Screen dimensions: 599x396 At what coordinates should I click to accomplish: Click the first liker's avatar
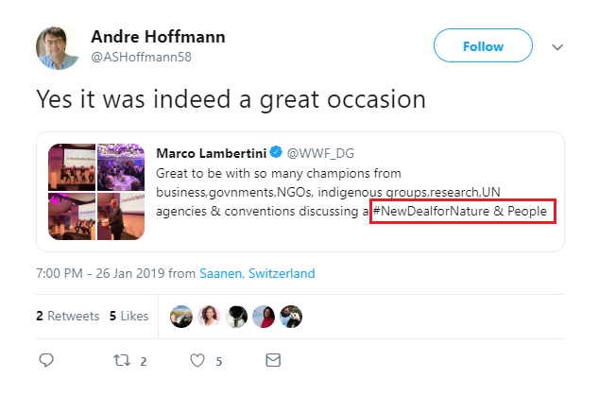tap(181, 316)
